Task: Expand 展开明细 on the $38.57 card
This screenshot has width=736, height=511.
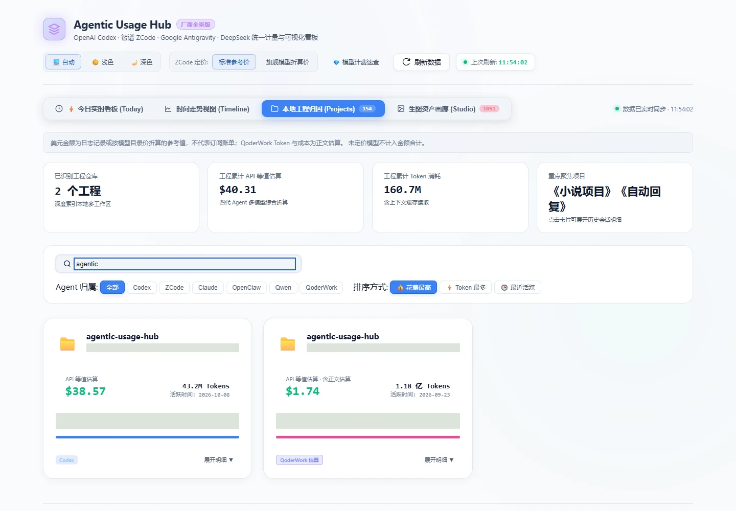Action: [219, 460]
